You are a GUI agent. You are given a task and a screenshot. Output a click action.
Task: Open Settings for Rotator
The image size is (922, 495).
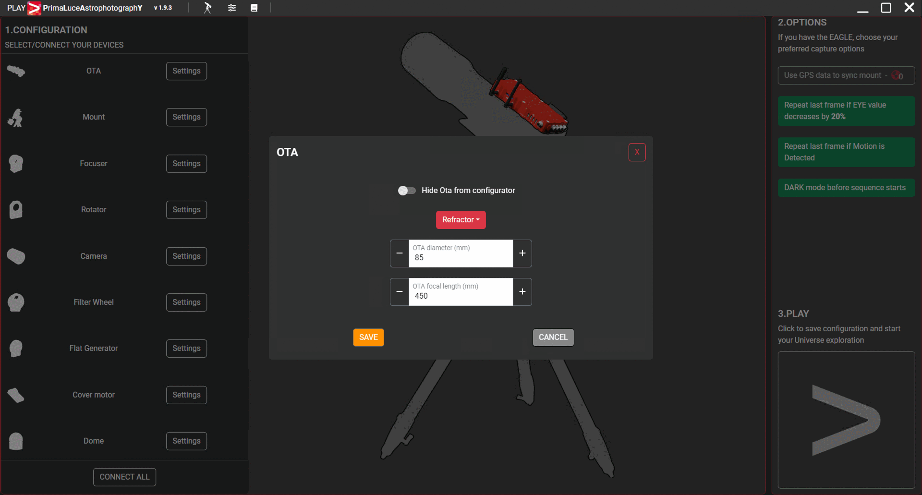tap(186, 210)
